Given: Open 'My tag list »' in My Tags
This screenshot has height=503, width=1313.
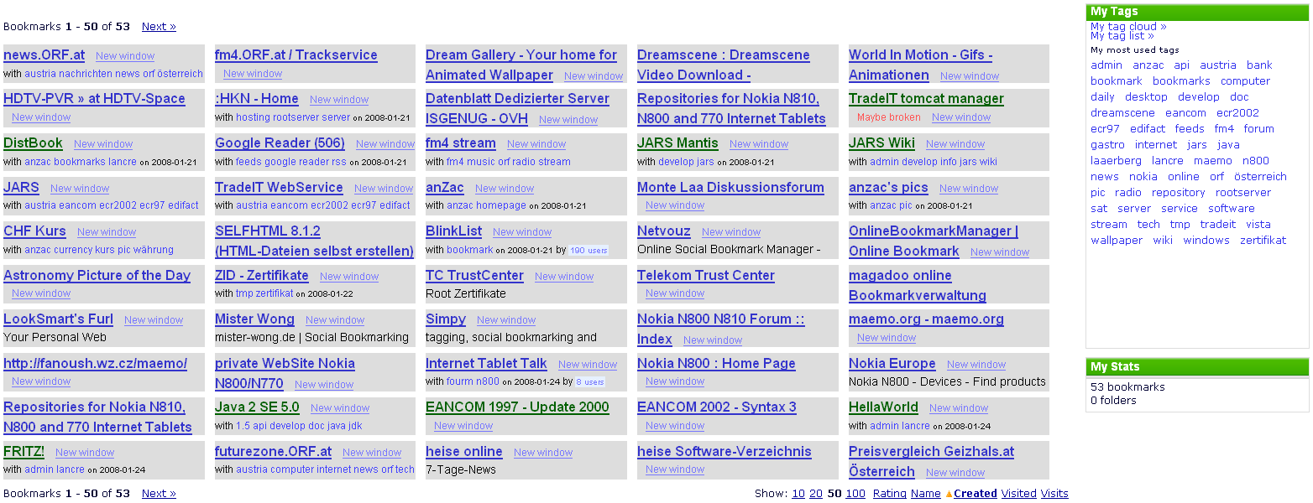Looking at the screenshot, I should [x=1122, y=36].
